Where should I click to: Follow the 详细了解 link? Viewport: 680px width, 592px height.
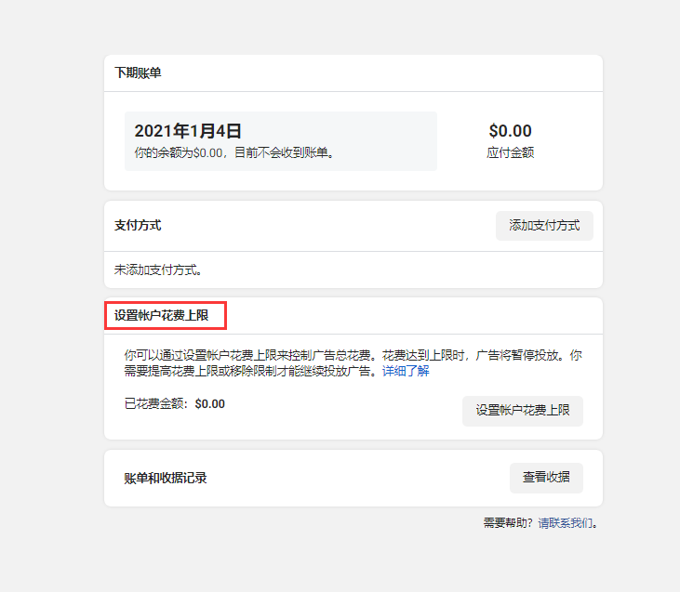[406, 371]
